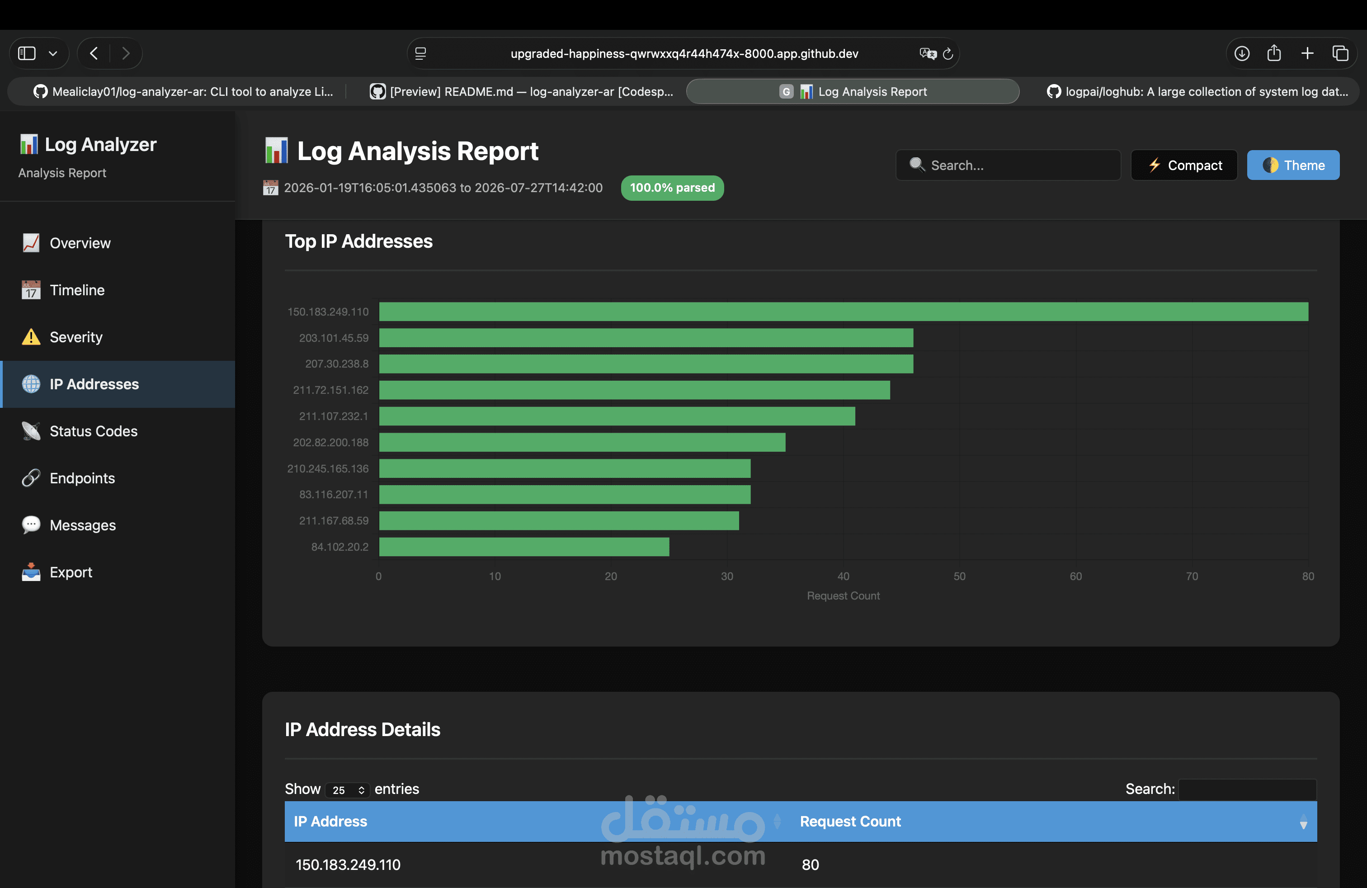1367x888 pixels.
Task: Click the share icon in browser toolbar
Action: click(1274, 53)
